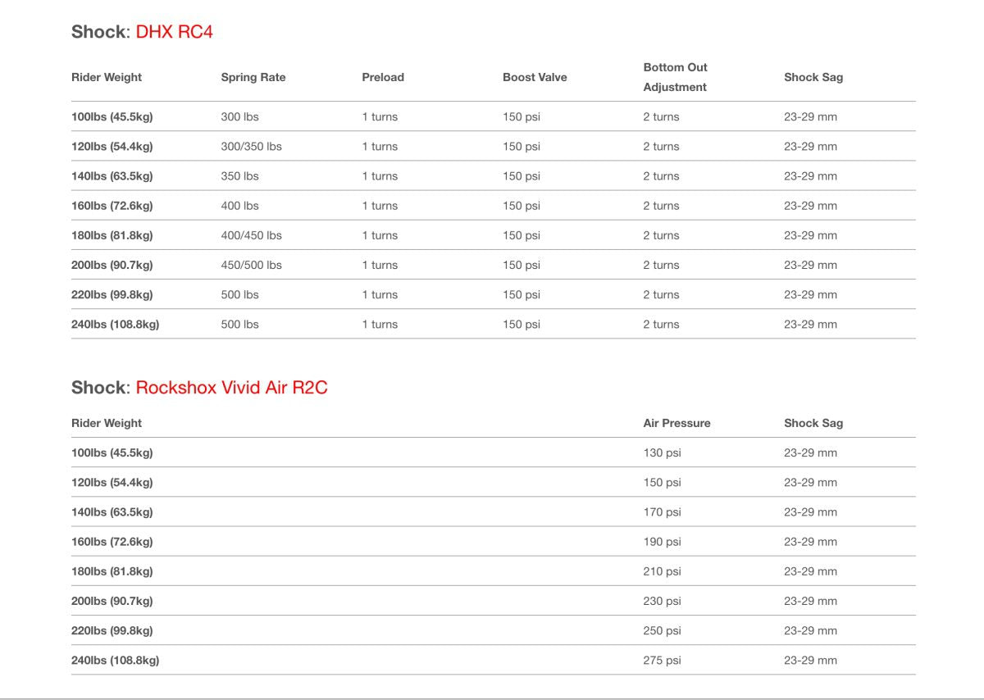
Task: Select the 450/500 lbs spring rate cell
Action: tap(251, 265)
